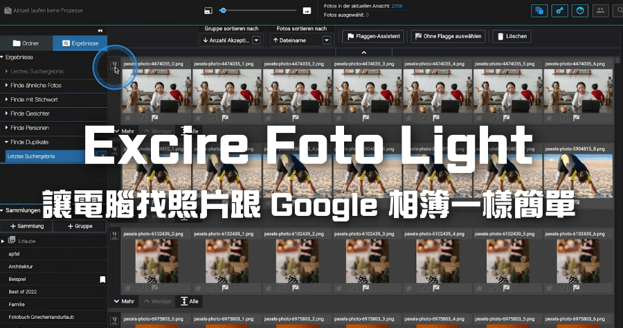
Task: Toggle reject mark on pexels-photo-4474035_5.png
Action: point(494,118)
